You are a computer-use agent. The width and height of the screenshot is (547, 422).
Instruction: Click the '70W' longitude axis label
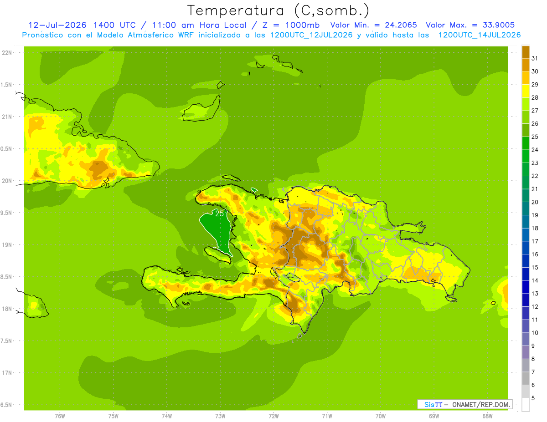[x=381, y=416]
